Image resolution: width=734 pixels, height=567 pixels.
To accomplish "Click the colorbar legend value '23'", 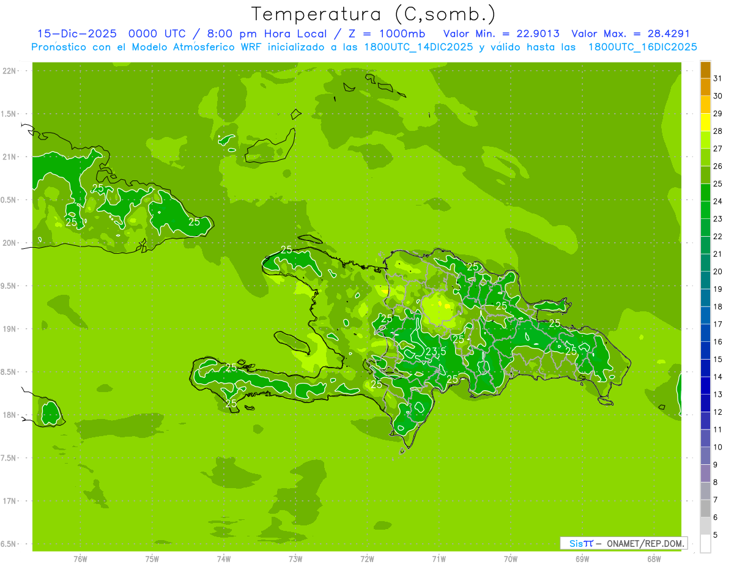I will (x=717, y=219).
